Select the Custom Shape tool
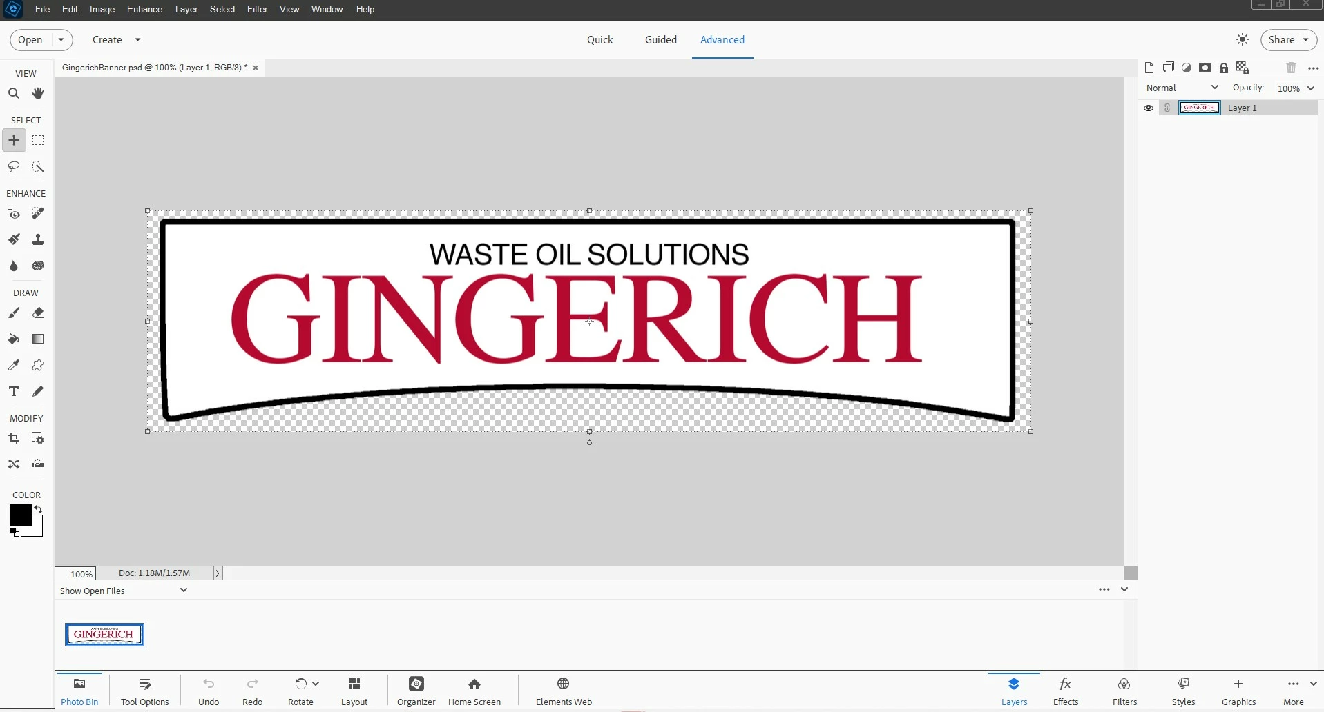 (x=38, y=365)
